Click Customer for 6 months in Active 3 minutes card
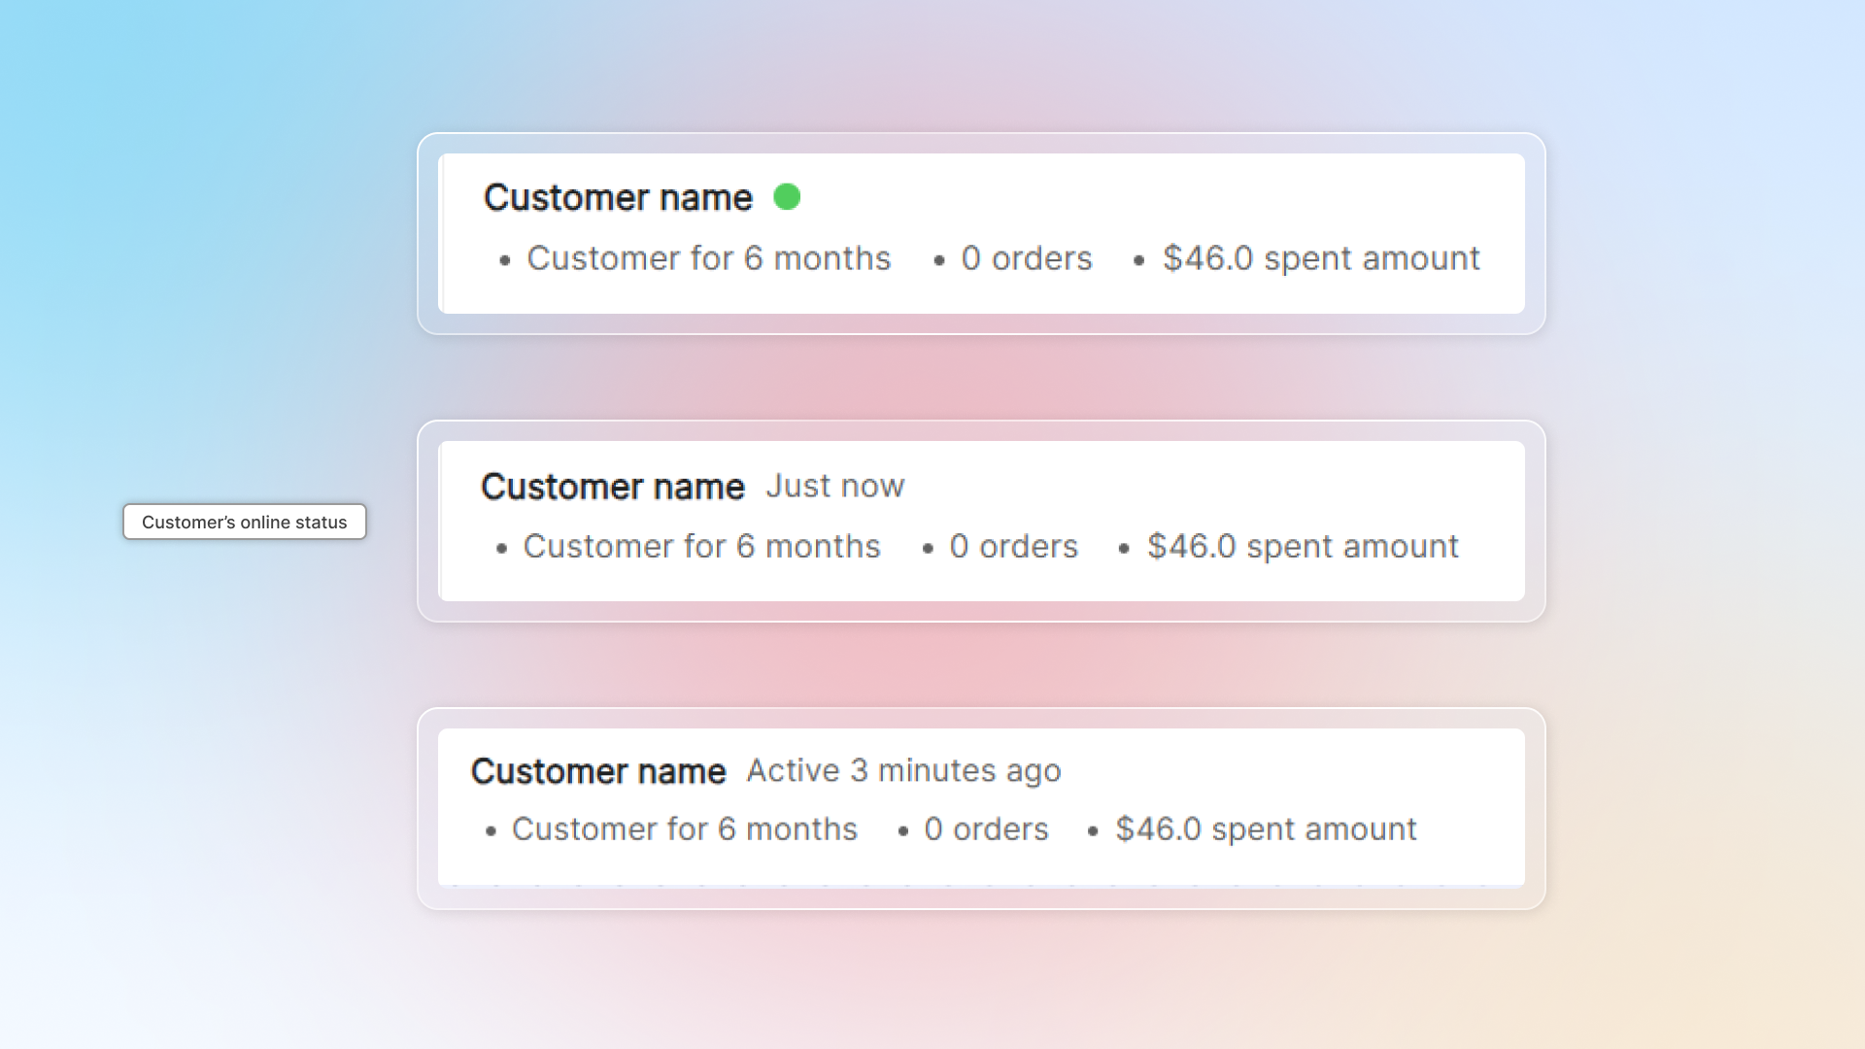The image size is (1865, 1049). click(684, 829)
